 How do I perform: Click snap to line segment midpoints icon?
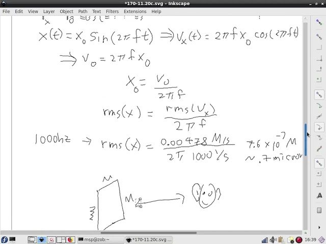(319, 149)
